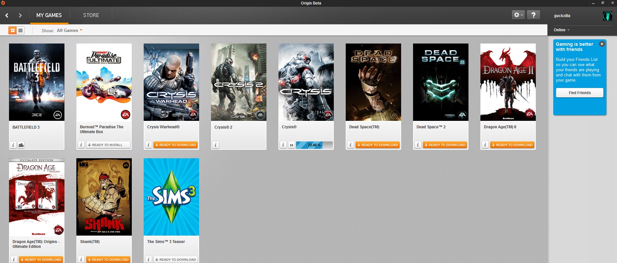The image size is (617, 263).
Task: Click the Crysis download progress bar
Action: (x=314, y=145)
